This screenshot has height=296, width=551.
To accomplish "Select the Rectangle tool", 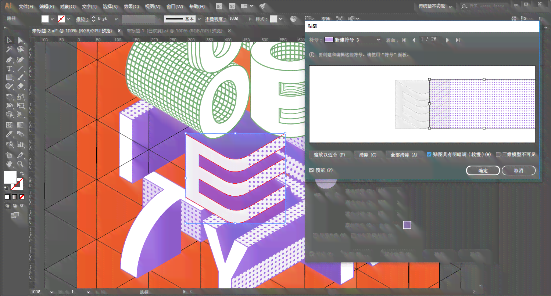I will (9, 77).
